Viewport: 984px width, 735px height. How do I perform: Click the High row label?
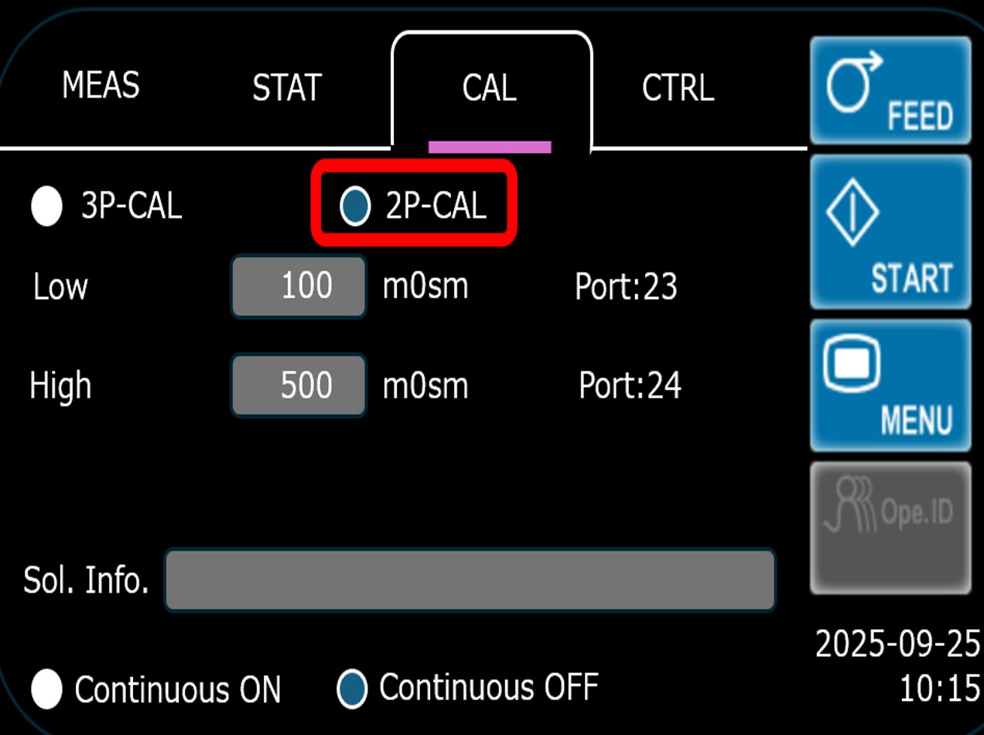click(x=60, y=385)
